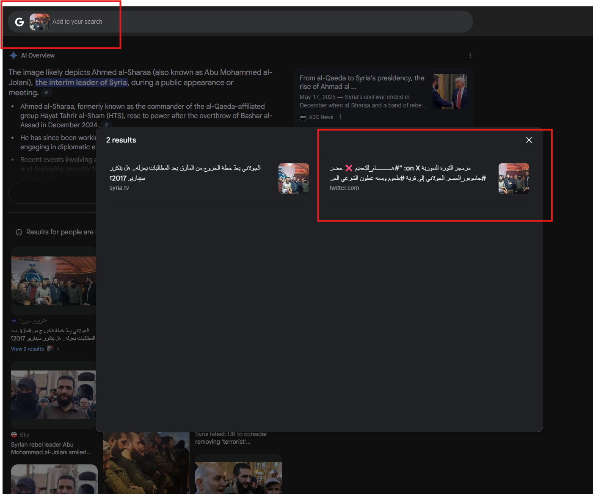593x494 pixels.
Task: Open ABC News source three-dot menu
Action: click(340, 117)
